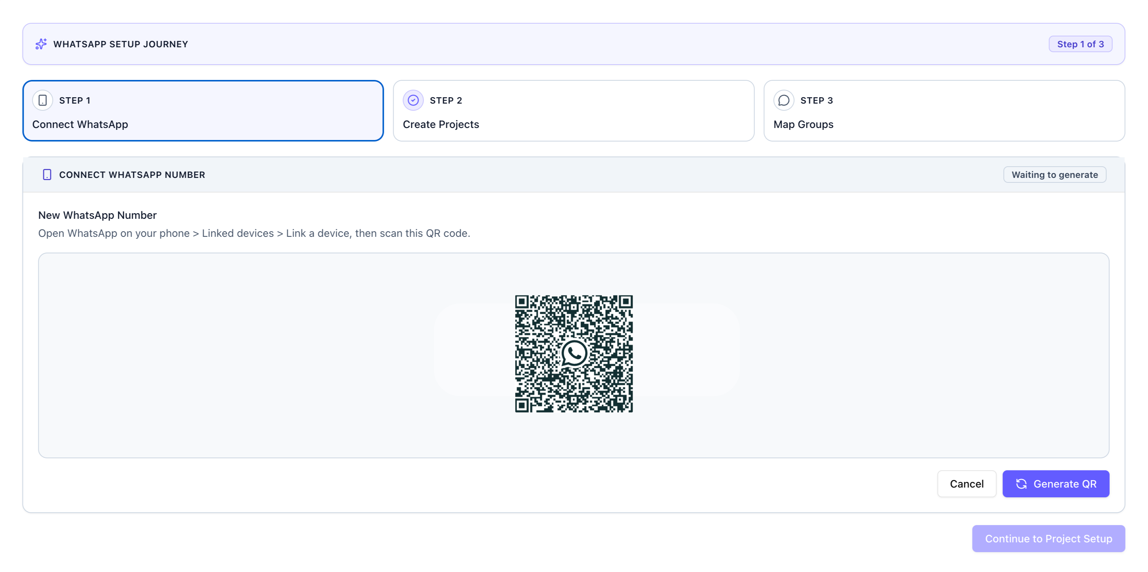Click the Step 1 of 3 badge
The width and height of the screenshot is (1148, 572).
point(1080,44)
